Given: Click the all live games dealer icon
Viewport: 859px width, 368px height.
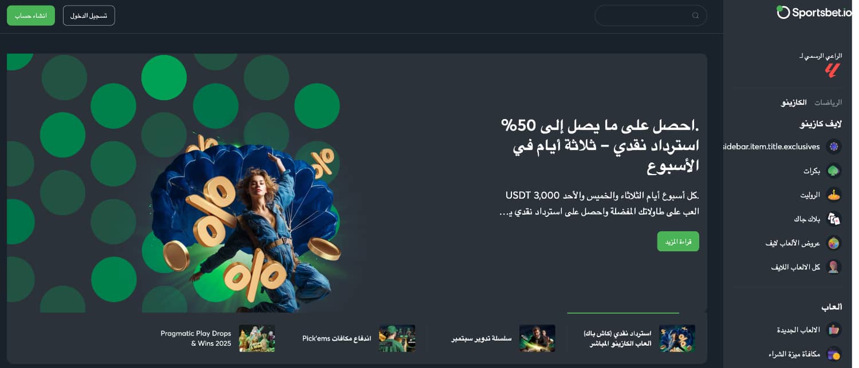Looking at the screenshot, I should [x=834, y=267].
